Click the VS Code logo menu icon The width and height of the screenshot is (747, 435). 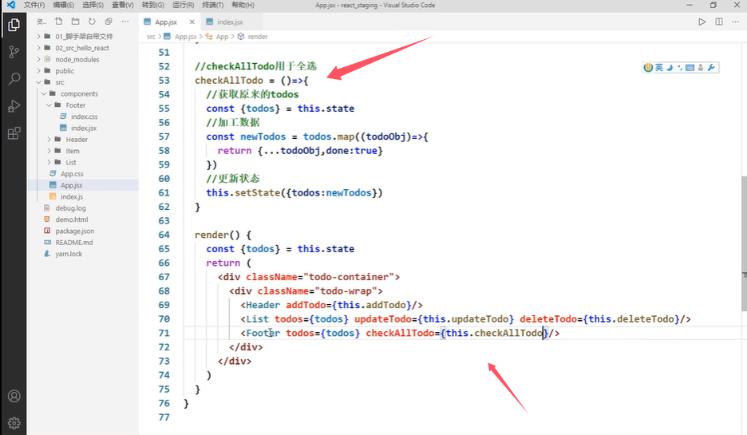10,5
